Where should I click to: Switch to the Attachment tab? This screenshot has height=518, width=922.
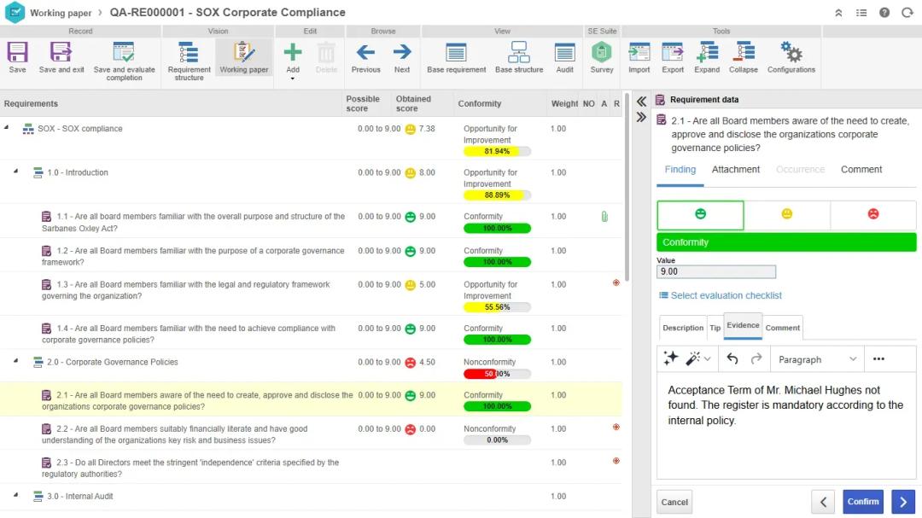735,170
